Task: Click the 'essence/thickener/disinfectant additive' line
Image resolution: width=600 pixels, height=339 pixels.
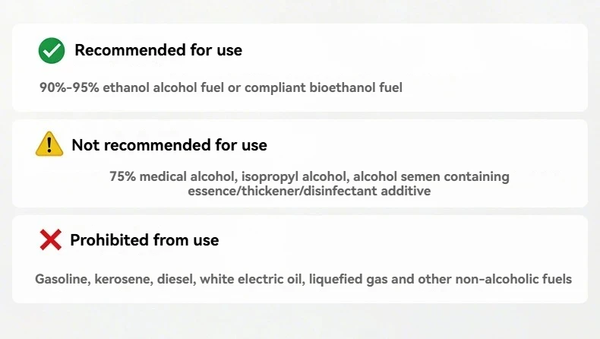Action: click(309, 191)
